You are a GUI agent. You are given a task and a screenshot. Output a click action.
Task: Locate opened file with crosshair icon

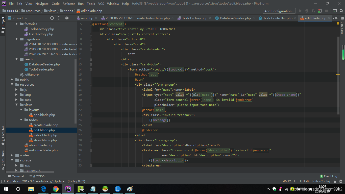[52, 18]
